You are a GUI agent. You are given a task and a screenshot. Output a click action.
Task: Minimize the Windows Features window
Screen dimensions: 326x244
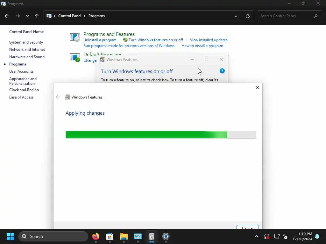(x=192, y=59)
